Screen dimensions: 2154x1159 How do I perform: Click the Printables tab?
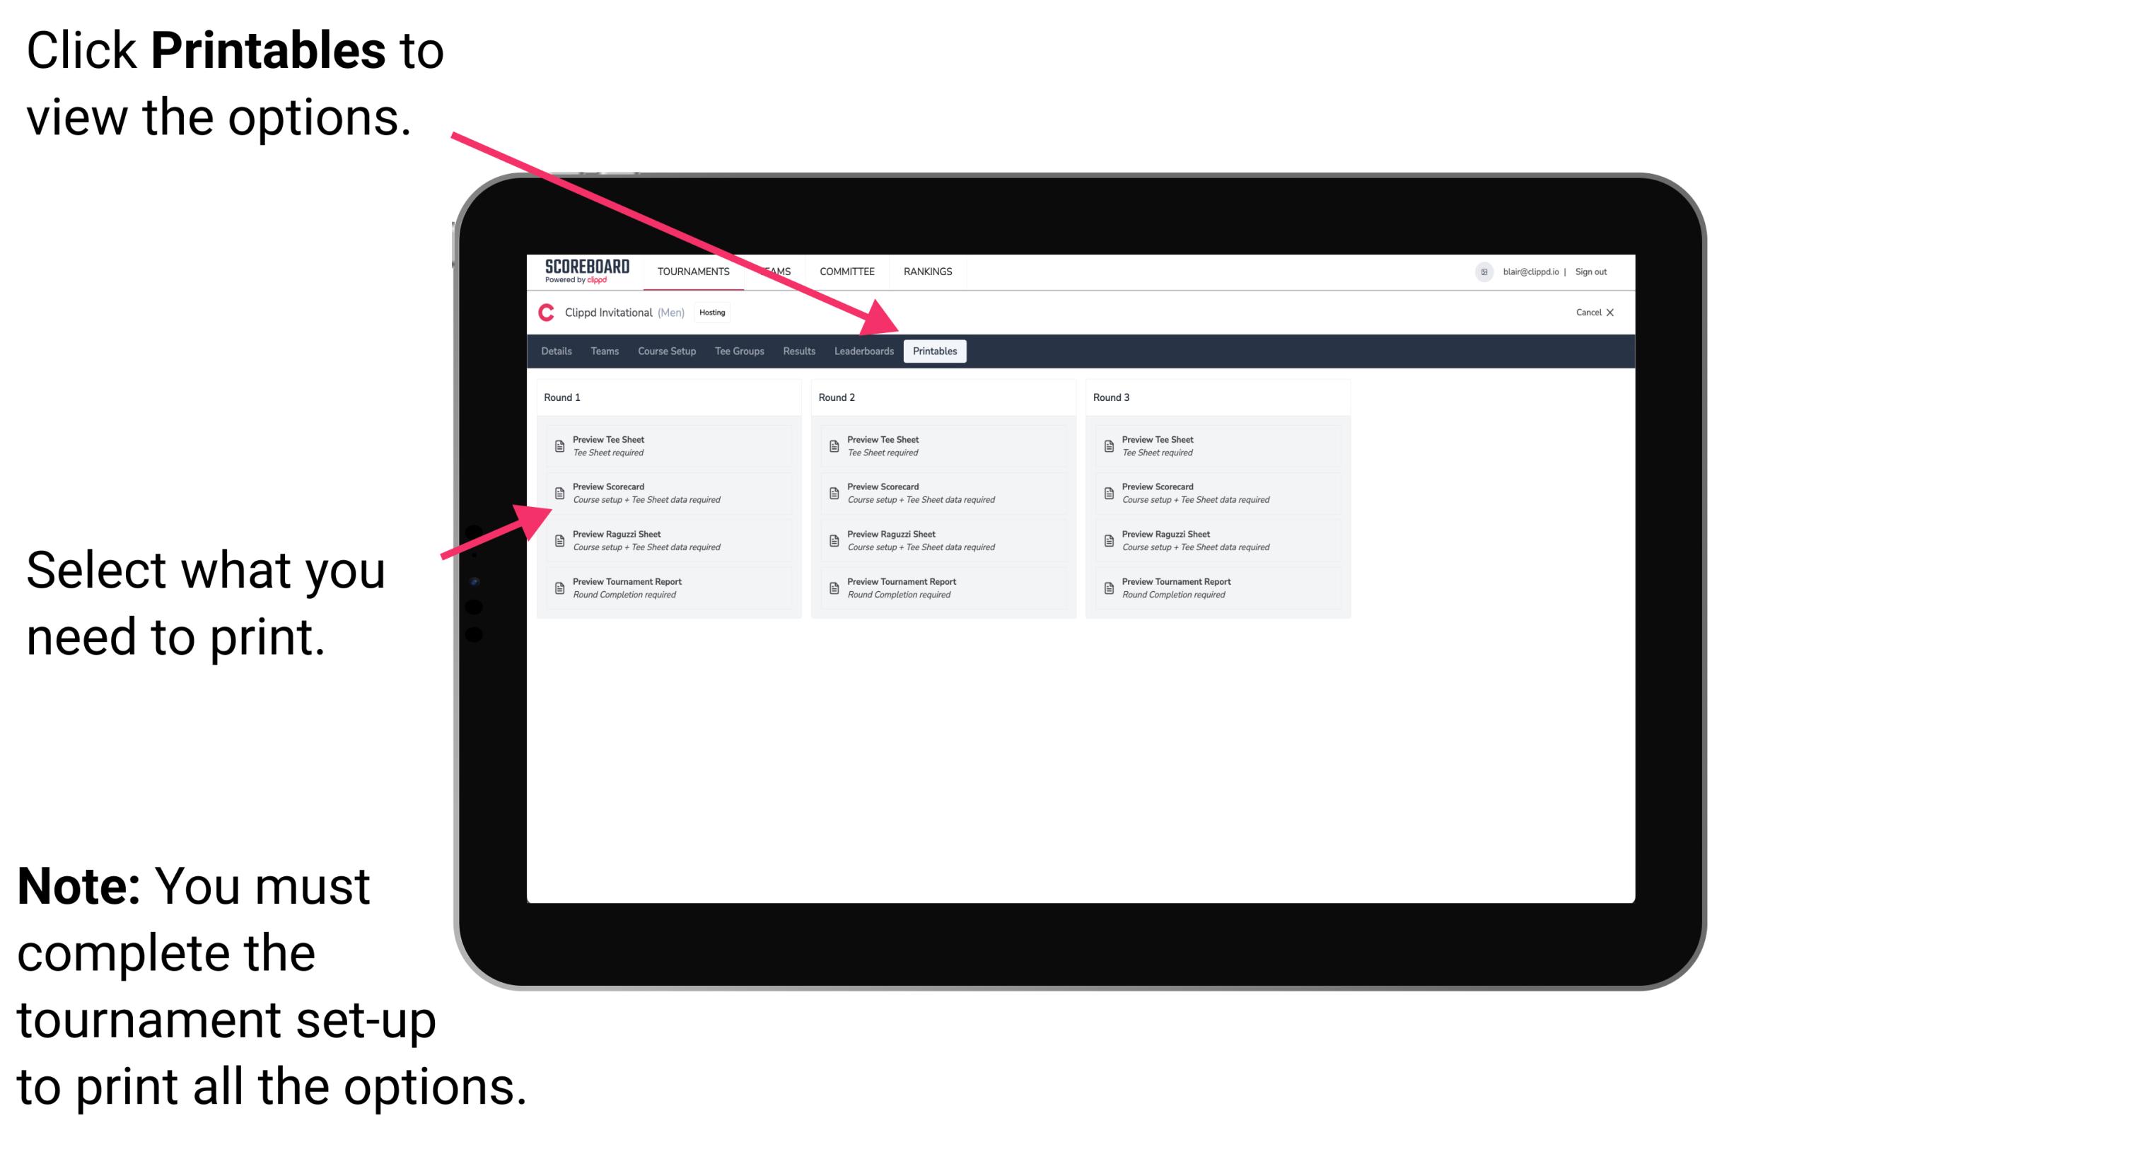pos(935,351)
